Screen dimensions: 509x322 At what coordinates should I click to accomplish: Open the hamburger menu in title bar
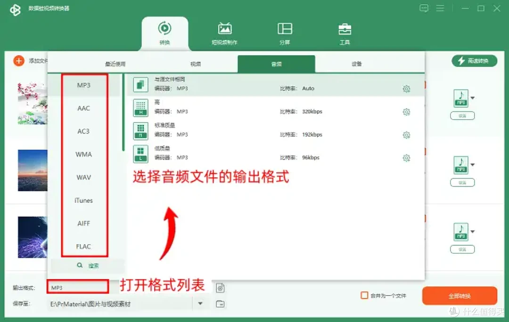tap(440, 8)
